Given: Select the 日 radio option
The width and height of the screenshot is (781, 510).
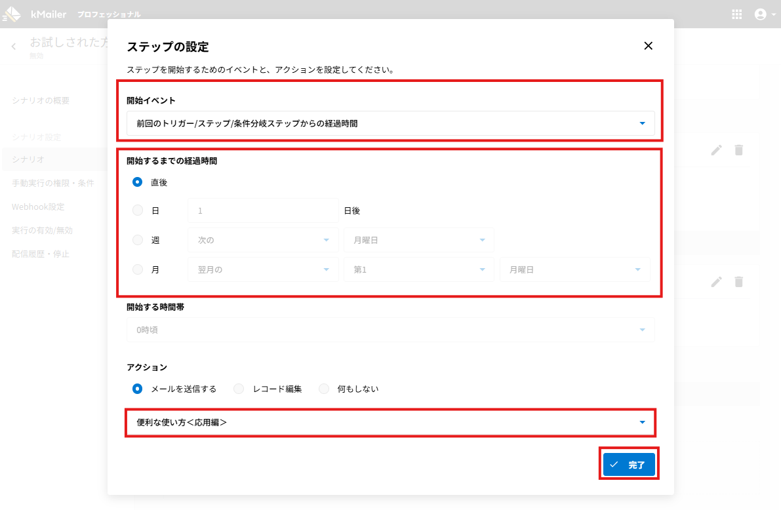Looking at the screenshot, I should tap(138, 211).
